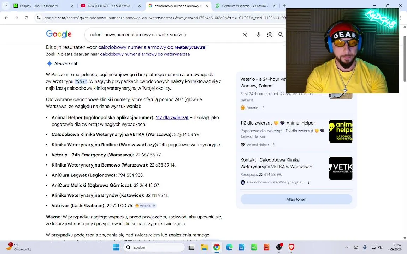Open the Veterio +9 sources chip

[145, 206]
